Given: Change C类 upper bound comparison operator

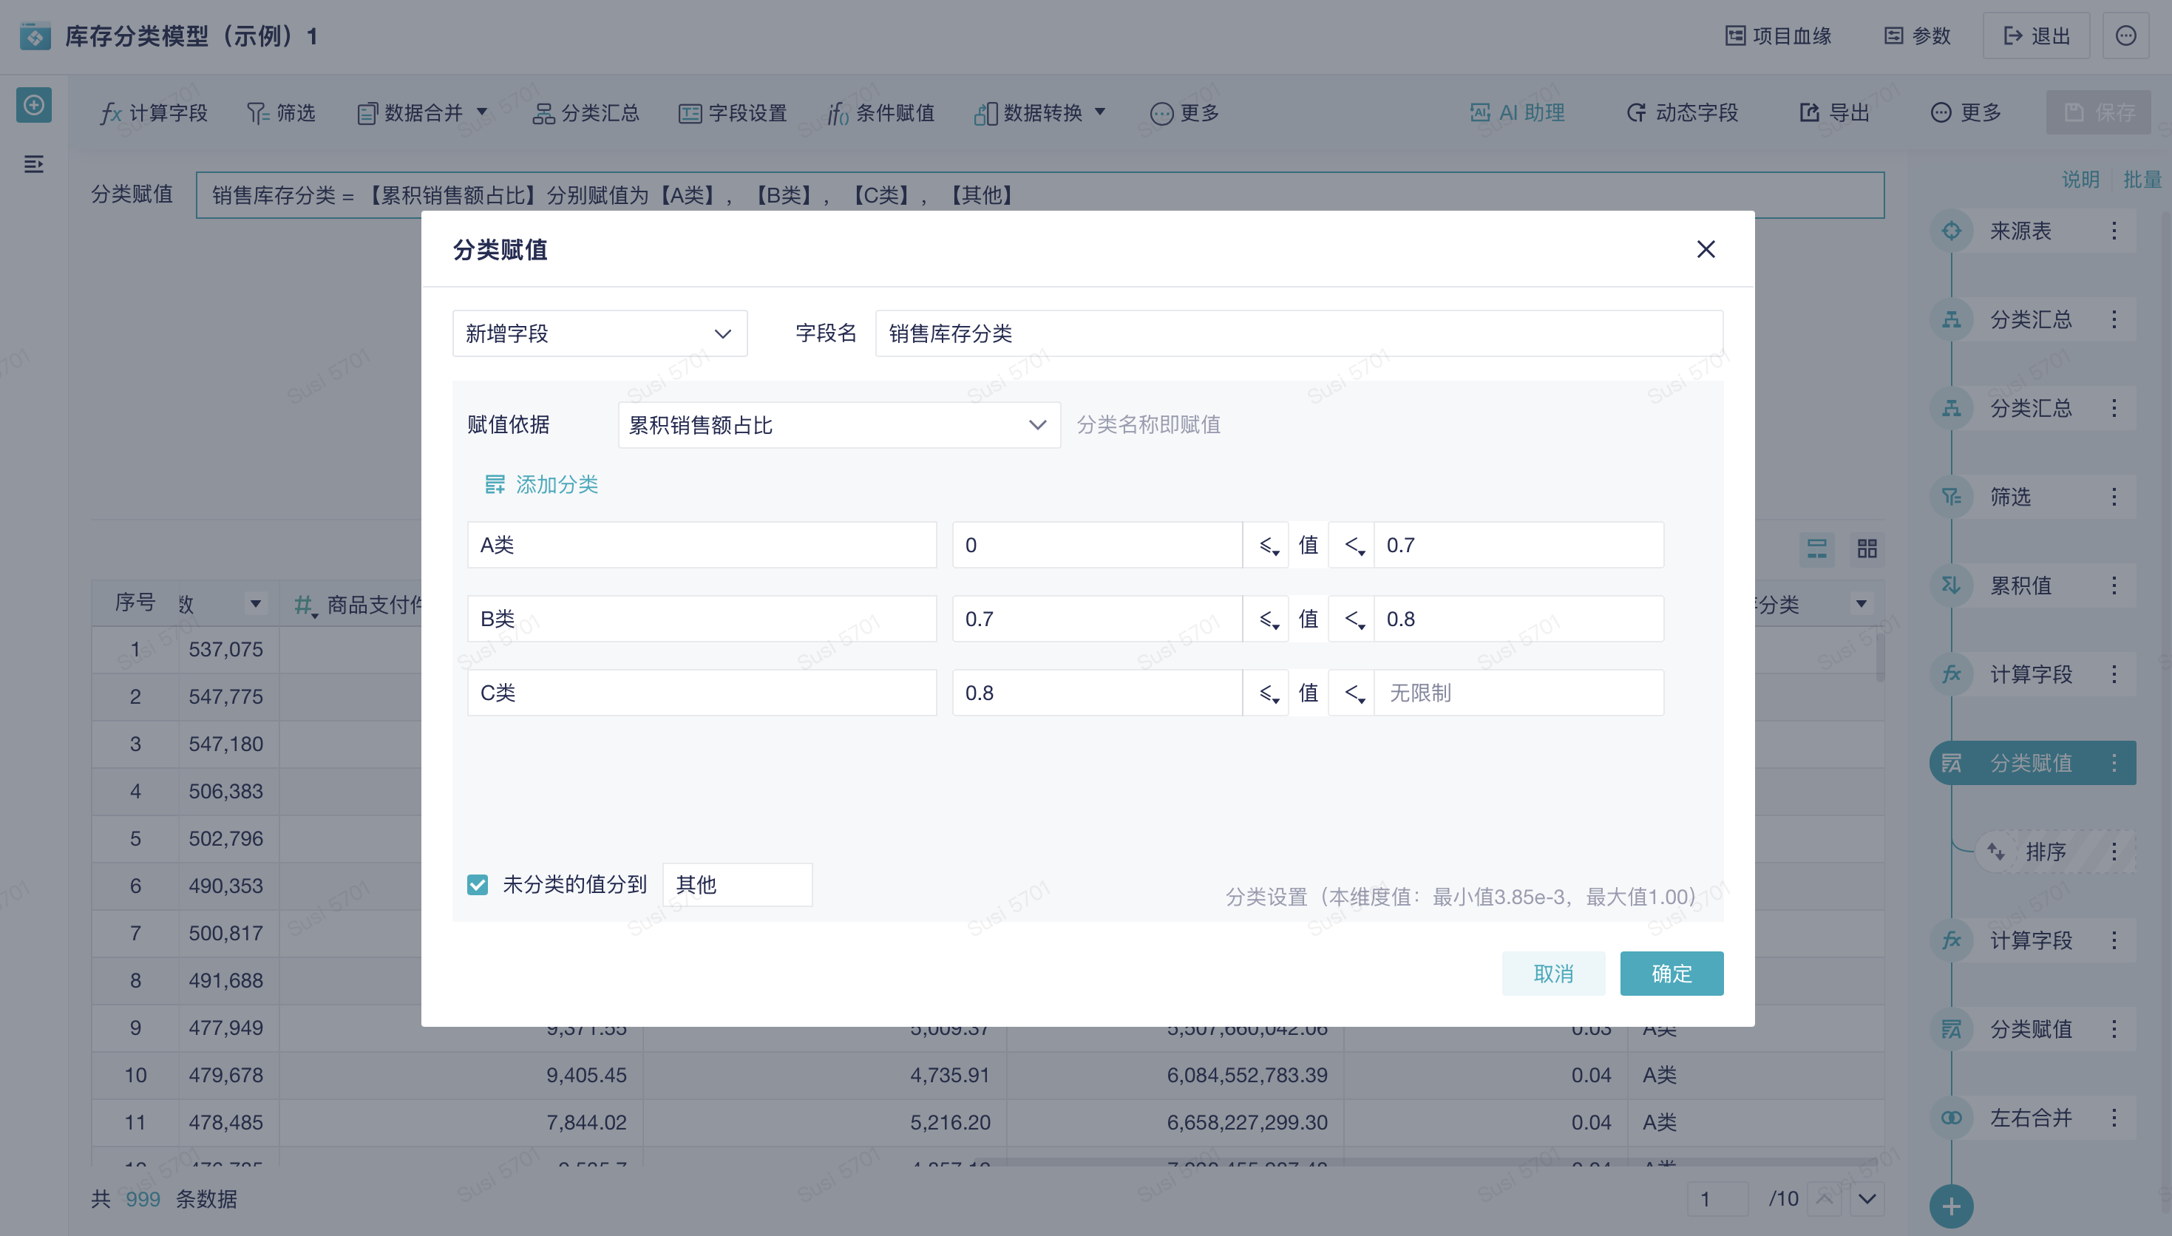Looking at the screenshot, I should 1354,693.
